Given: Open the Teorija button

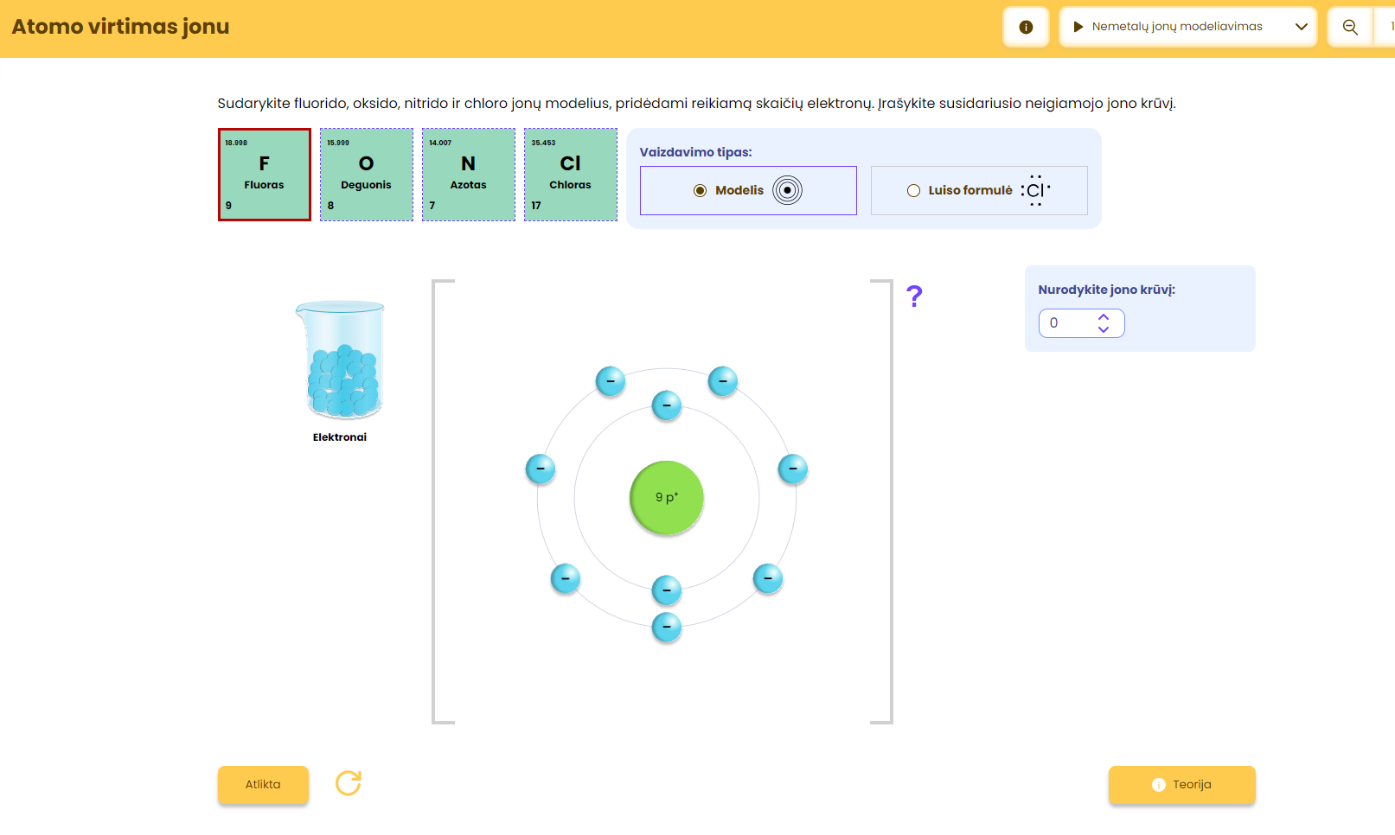Looking at the screenshot, I should coord(1181,785).
